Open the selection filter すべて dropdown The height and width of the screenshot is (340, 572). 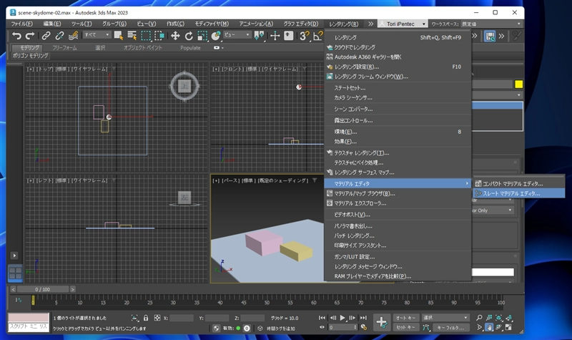(x=97, y=35)
